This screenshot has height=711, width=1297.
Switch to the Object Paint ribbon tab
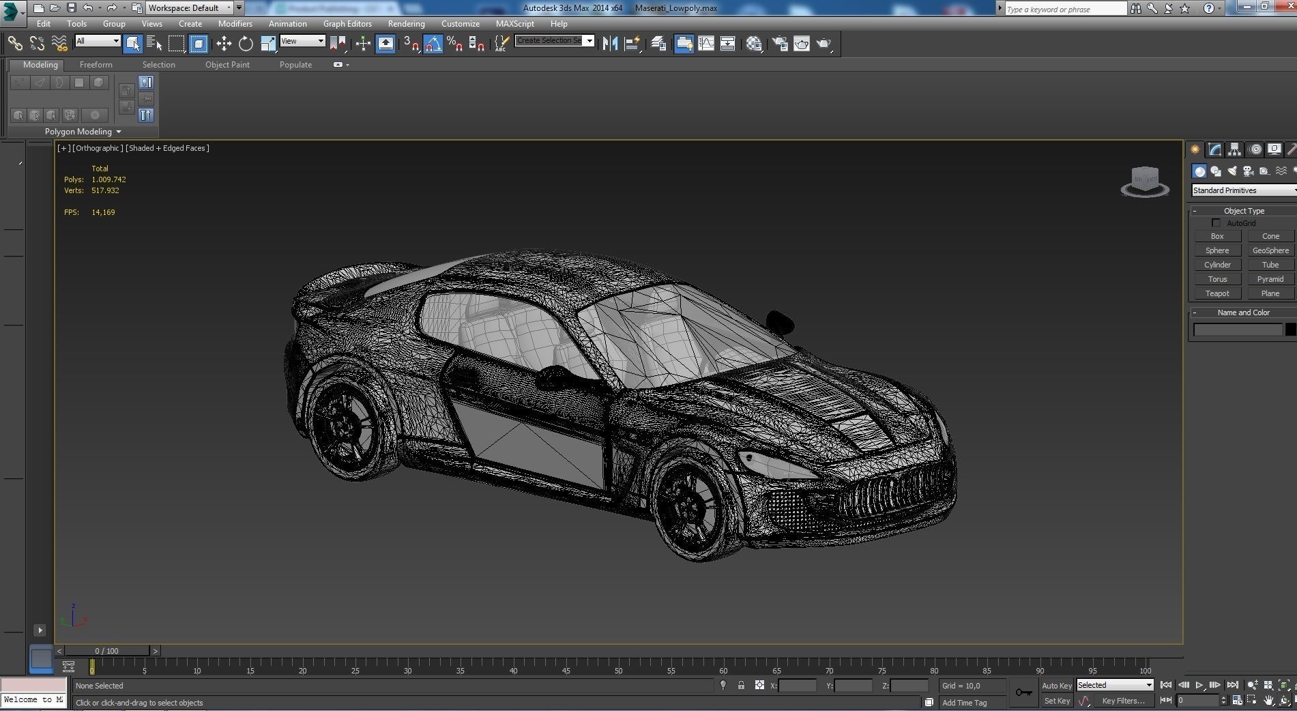click(x=227, y=65)
